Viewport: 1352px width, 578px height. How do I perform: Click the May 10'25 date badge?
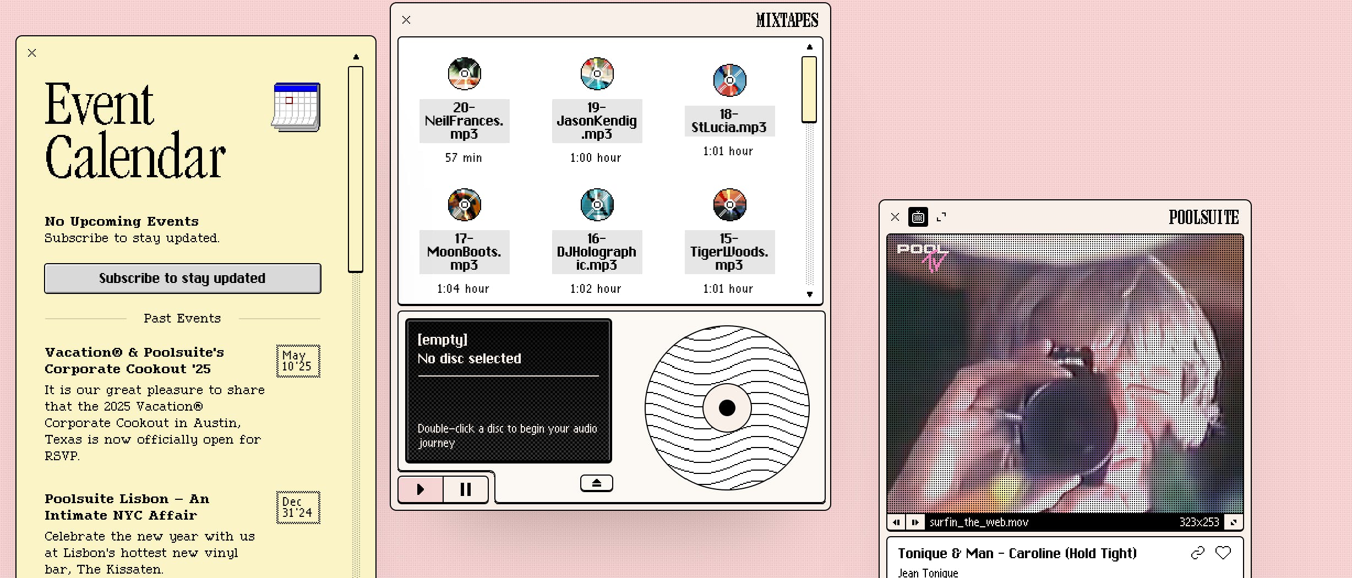click(298, 361)
